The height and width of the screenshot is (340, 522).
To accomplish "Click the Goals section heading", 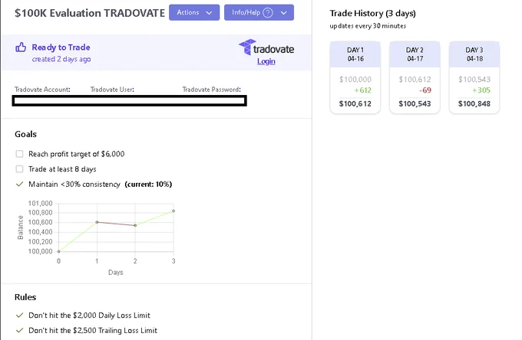I will point(25,134).
